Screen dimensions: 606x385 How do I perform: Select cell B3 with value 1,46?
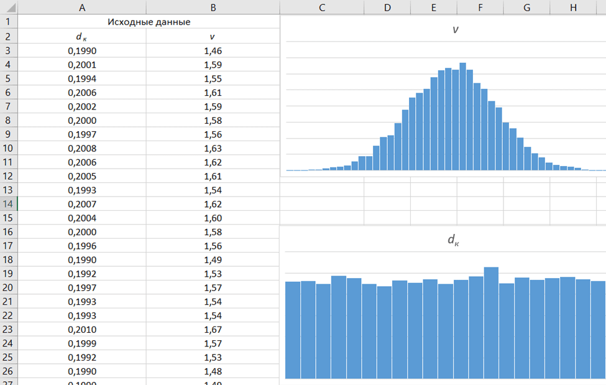213,50
